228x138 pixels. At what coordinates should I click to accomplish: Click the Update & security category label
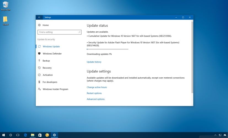tap(46, 39)
